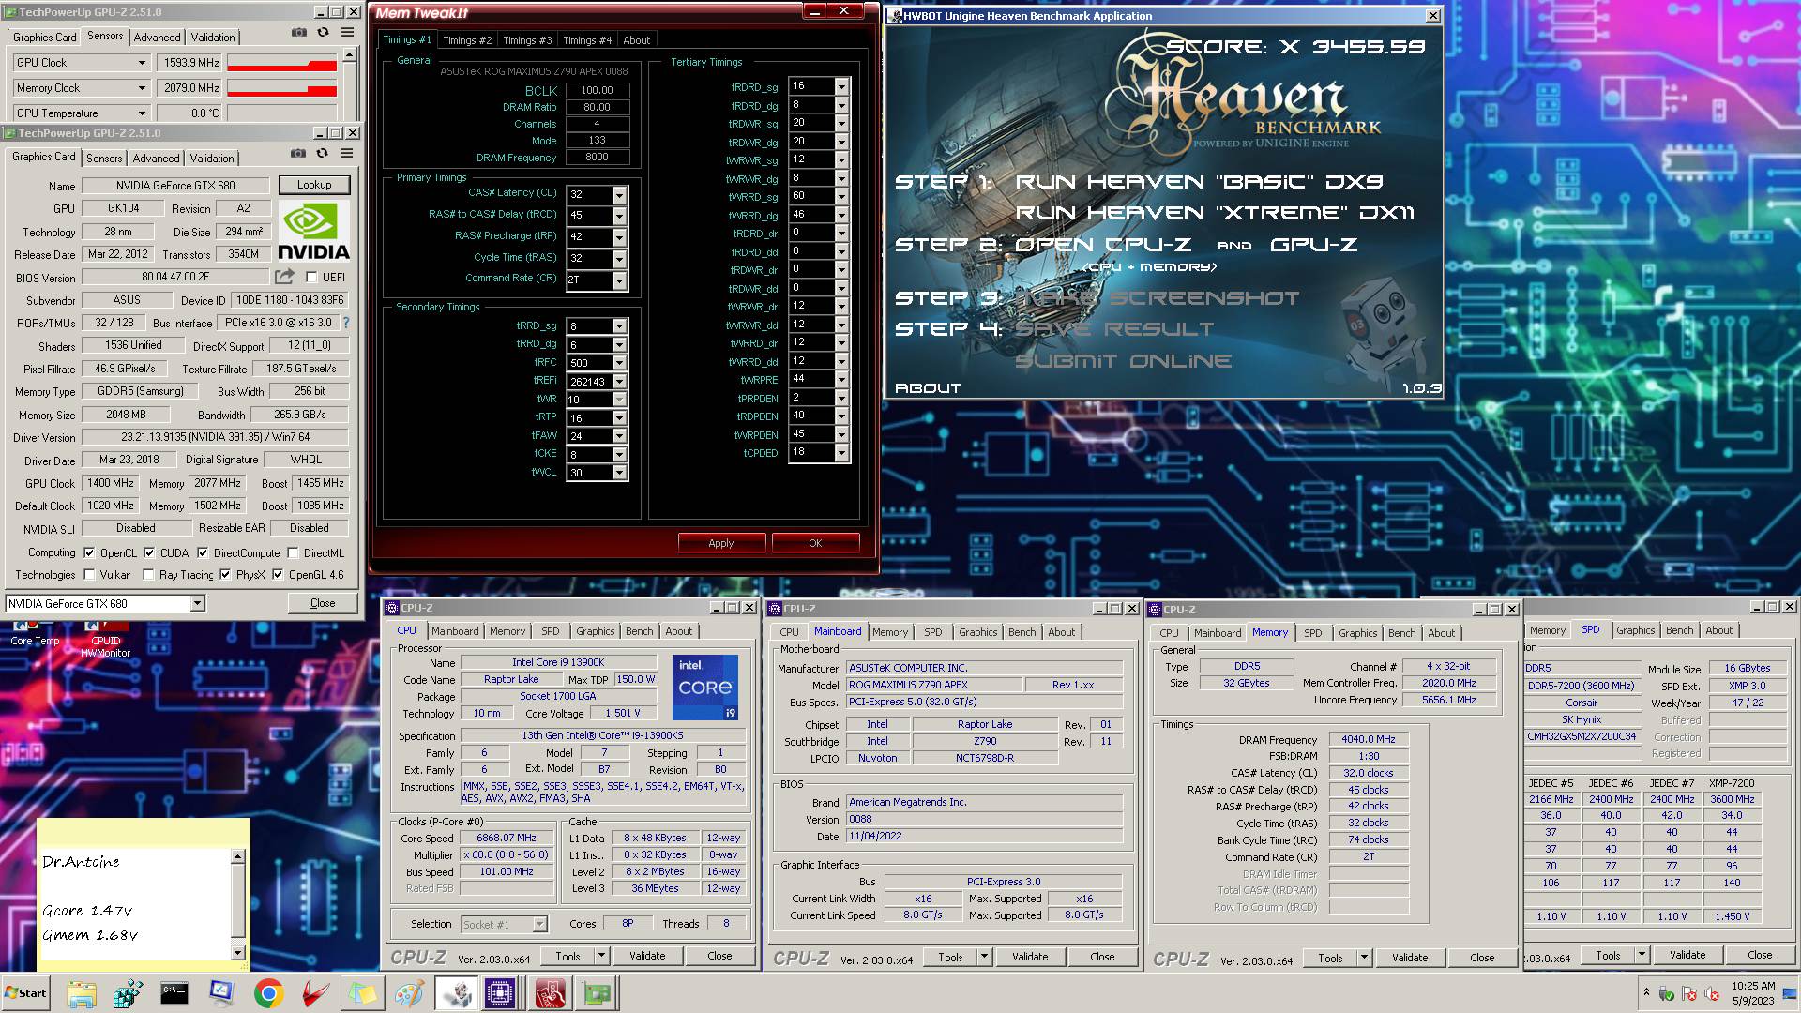The width and height of the screenshot is (1801, 1013).
Task: Open the Tools dropdown arrow in the CPU tab CPU-Z window
Action: pos(601,956)
